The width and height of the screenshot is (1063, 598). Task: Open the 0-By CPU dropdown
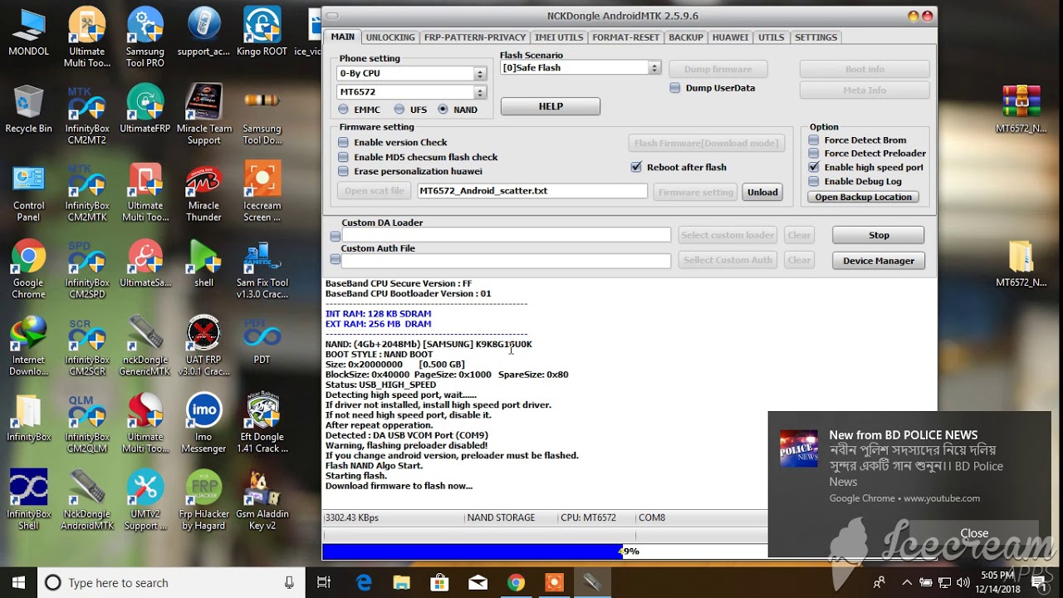[411, 73]
